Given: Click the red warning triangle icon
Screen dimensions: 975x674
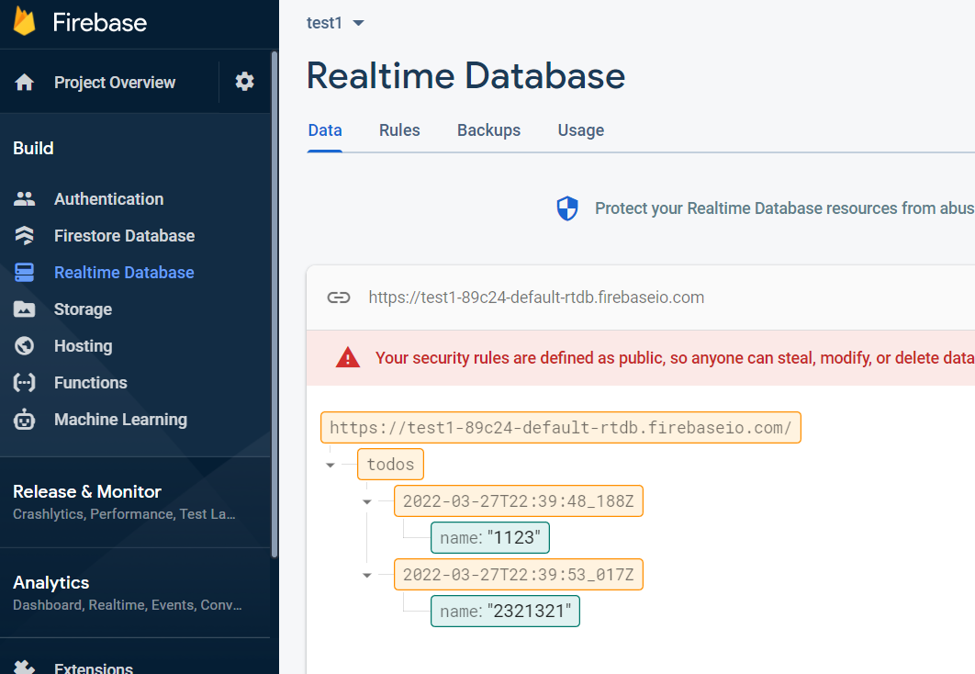Looking at the screenshot, I should (x=348, y=358).
